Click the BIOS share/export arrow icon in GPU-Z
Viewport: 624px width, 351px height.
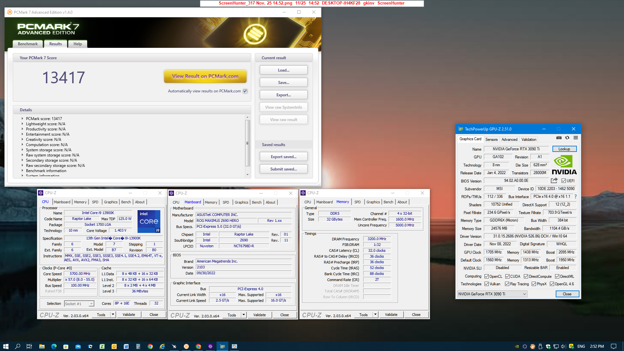pos(554,180)
